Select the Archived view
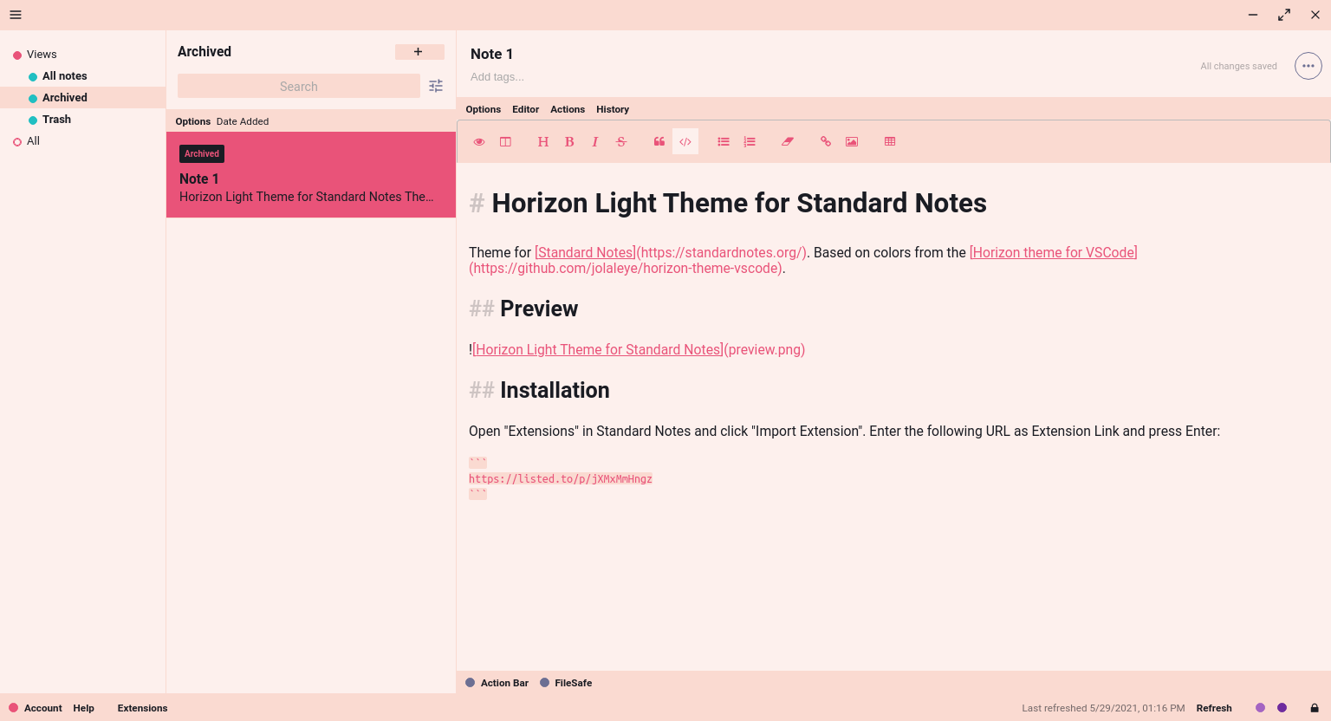Viewport: 1331px width, 721px height. pos(82,98)
